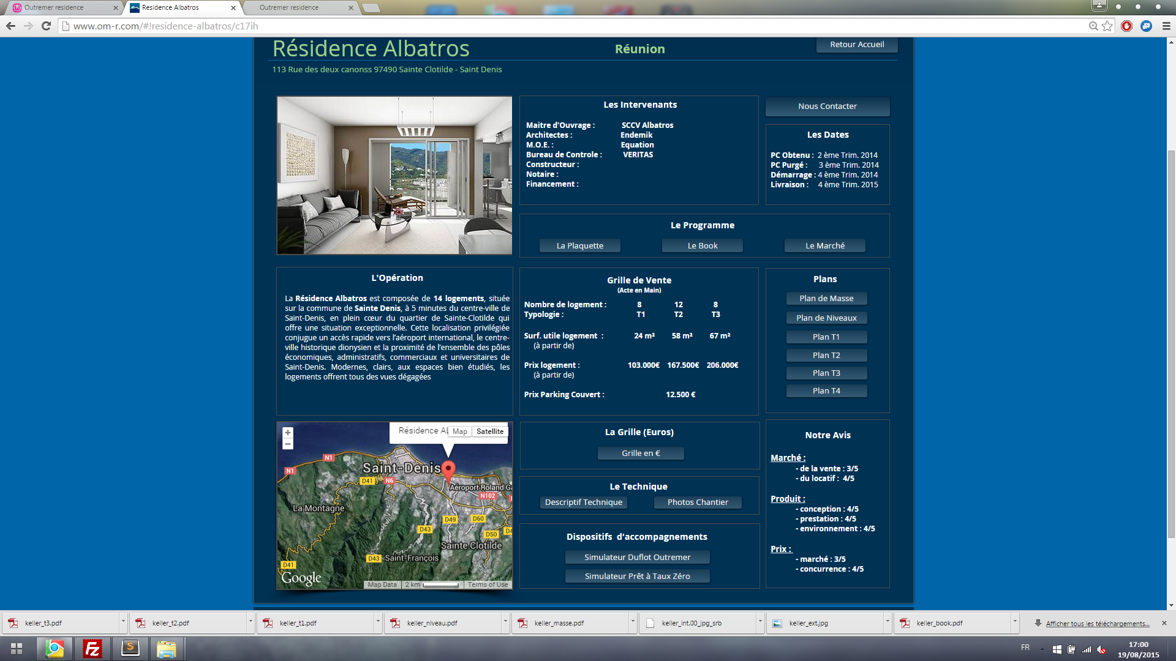
Task: Reload the current page
Action: point(46,26)
